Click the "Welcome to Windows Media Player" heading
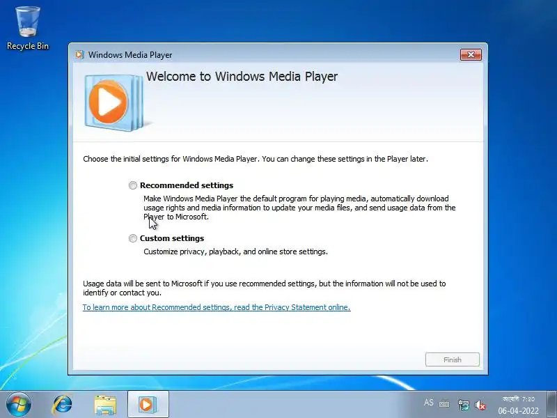The height and width of the screenshot is (418, 557). click(x=242, y=77)
